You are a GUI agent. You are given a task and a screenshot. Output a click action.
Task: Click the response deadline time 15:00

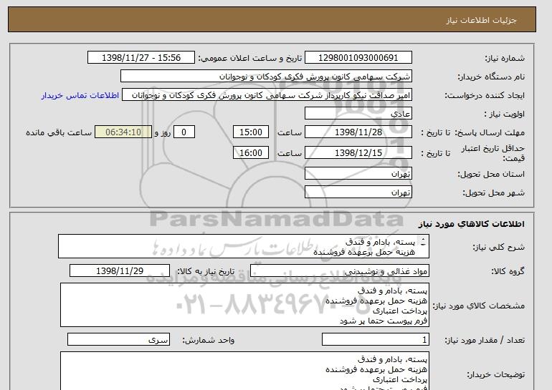(251, 132)
